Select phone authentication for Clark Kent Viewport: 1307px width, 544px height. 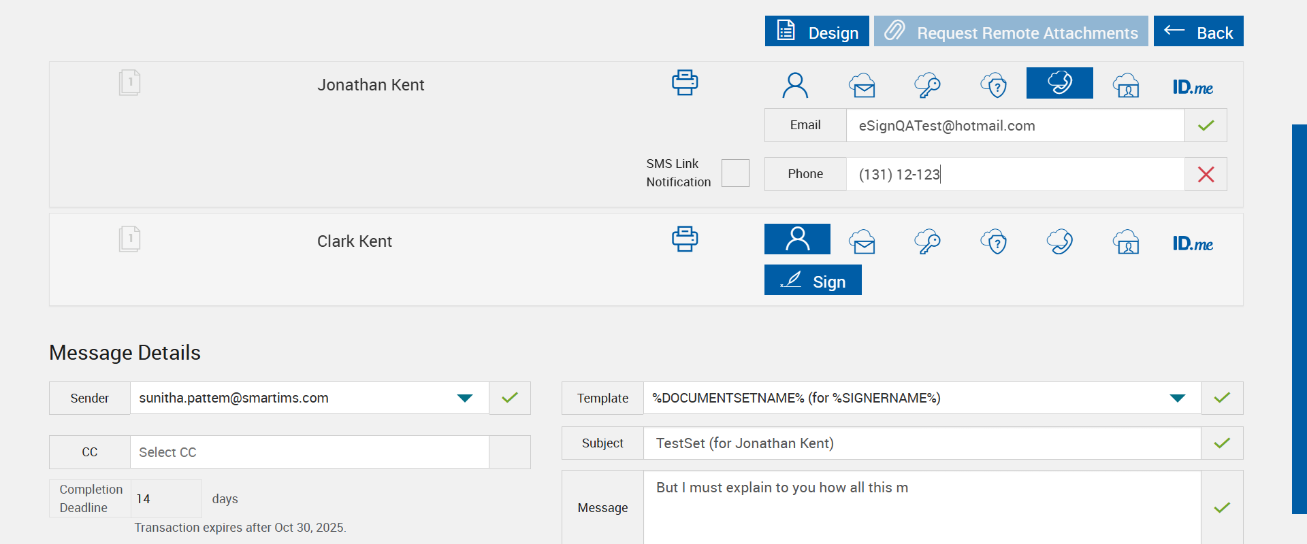point(1060,241)
